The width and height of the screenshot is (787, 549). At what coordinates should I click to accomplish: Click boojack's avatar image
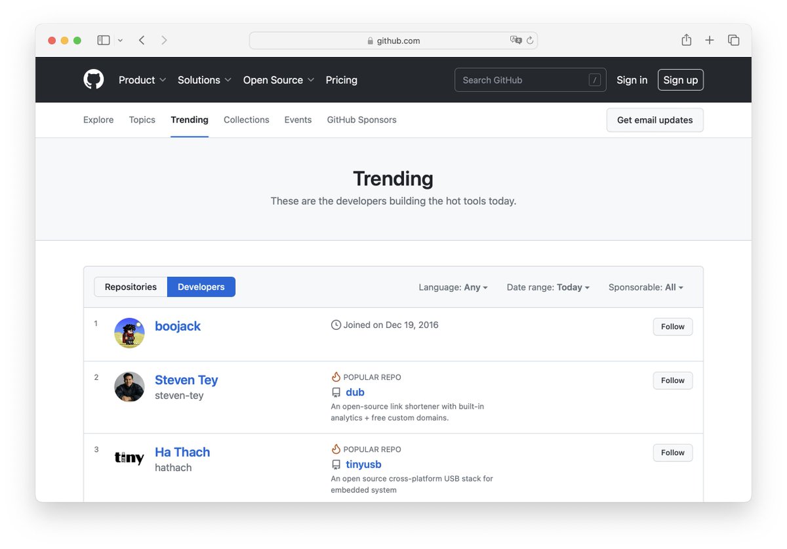point(129,333)
